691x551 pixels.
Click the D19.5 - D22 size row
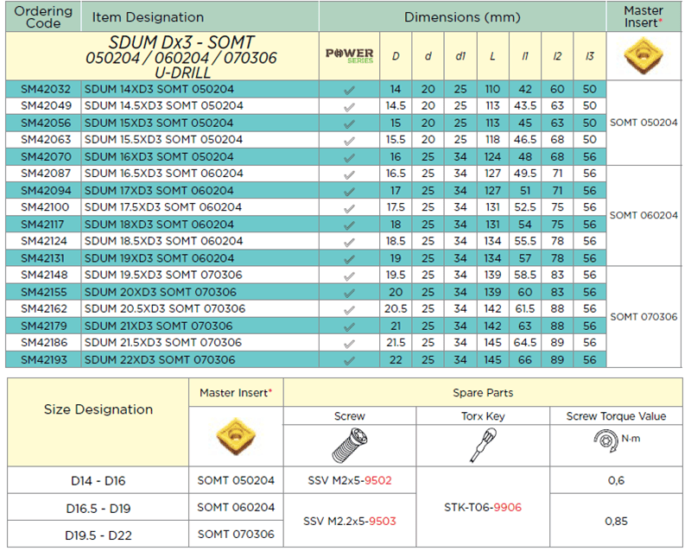pyautogui.click(x=98, y=535)
